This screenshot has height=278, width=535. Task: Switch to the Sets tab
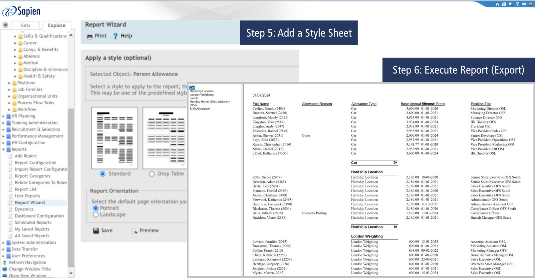coord(26,25)
